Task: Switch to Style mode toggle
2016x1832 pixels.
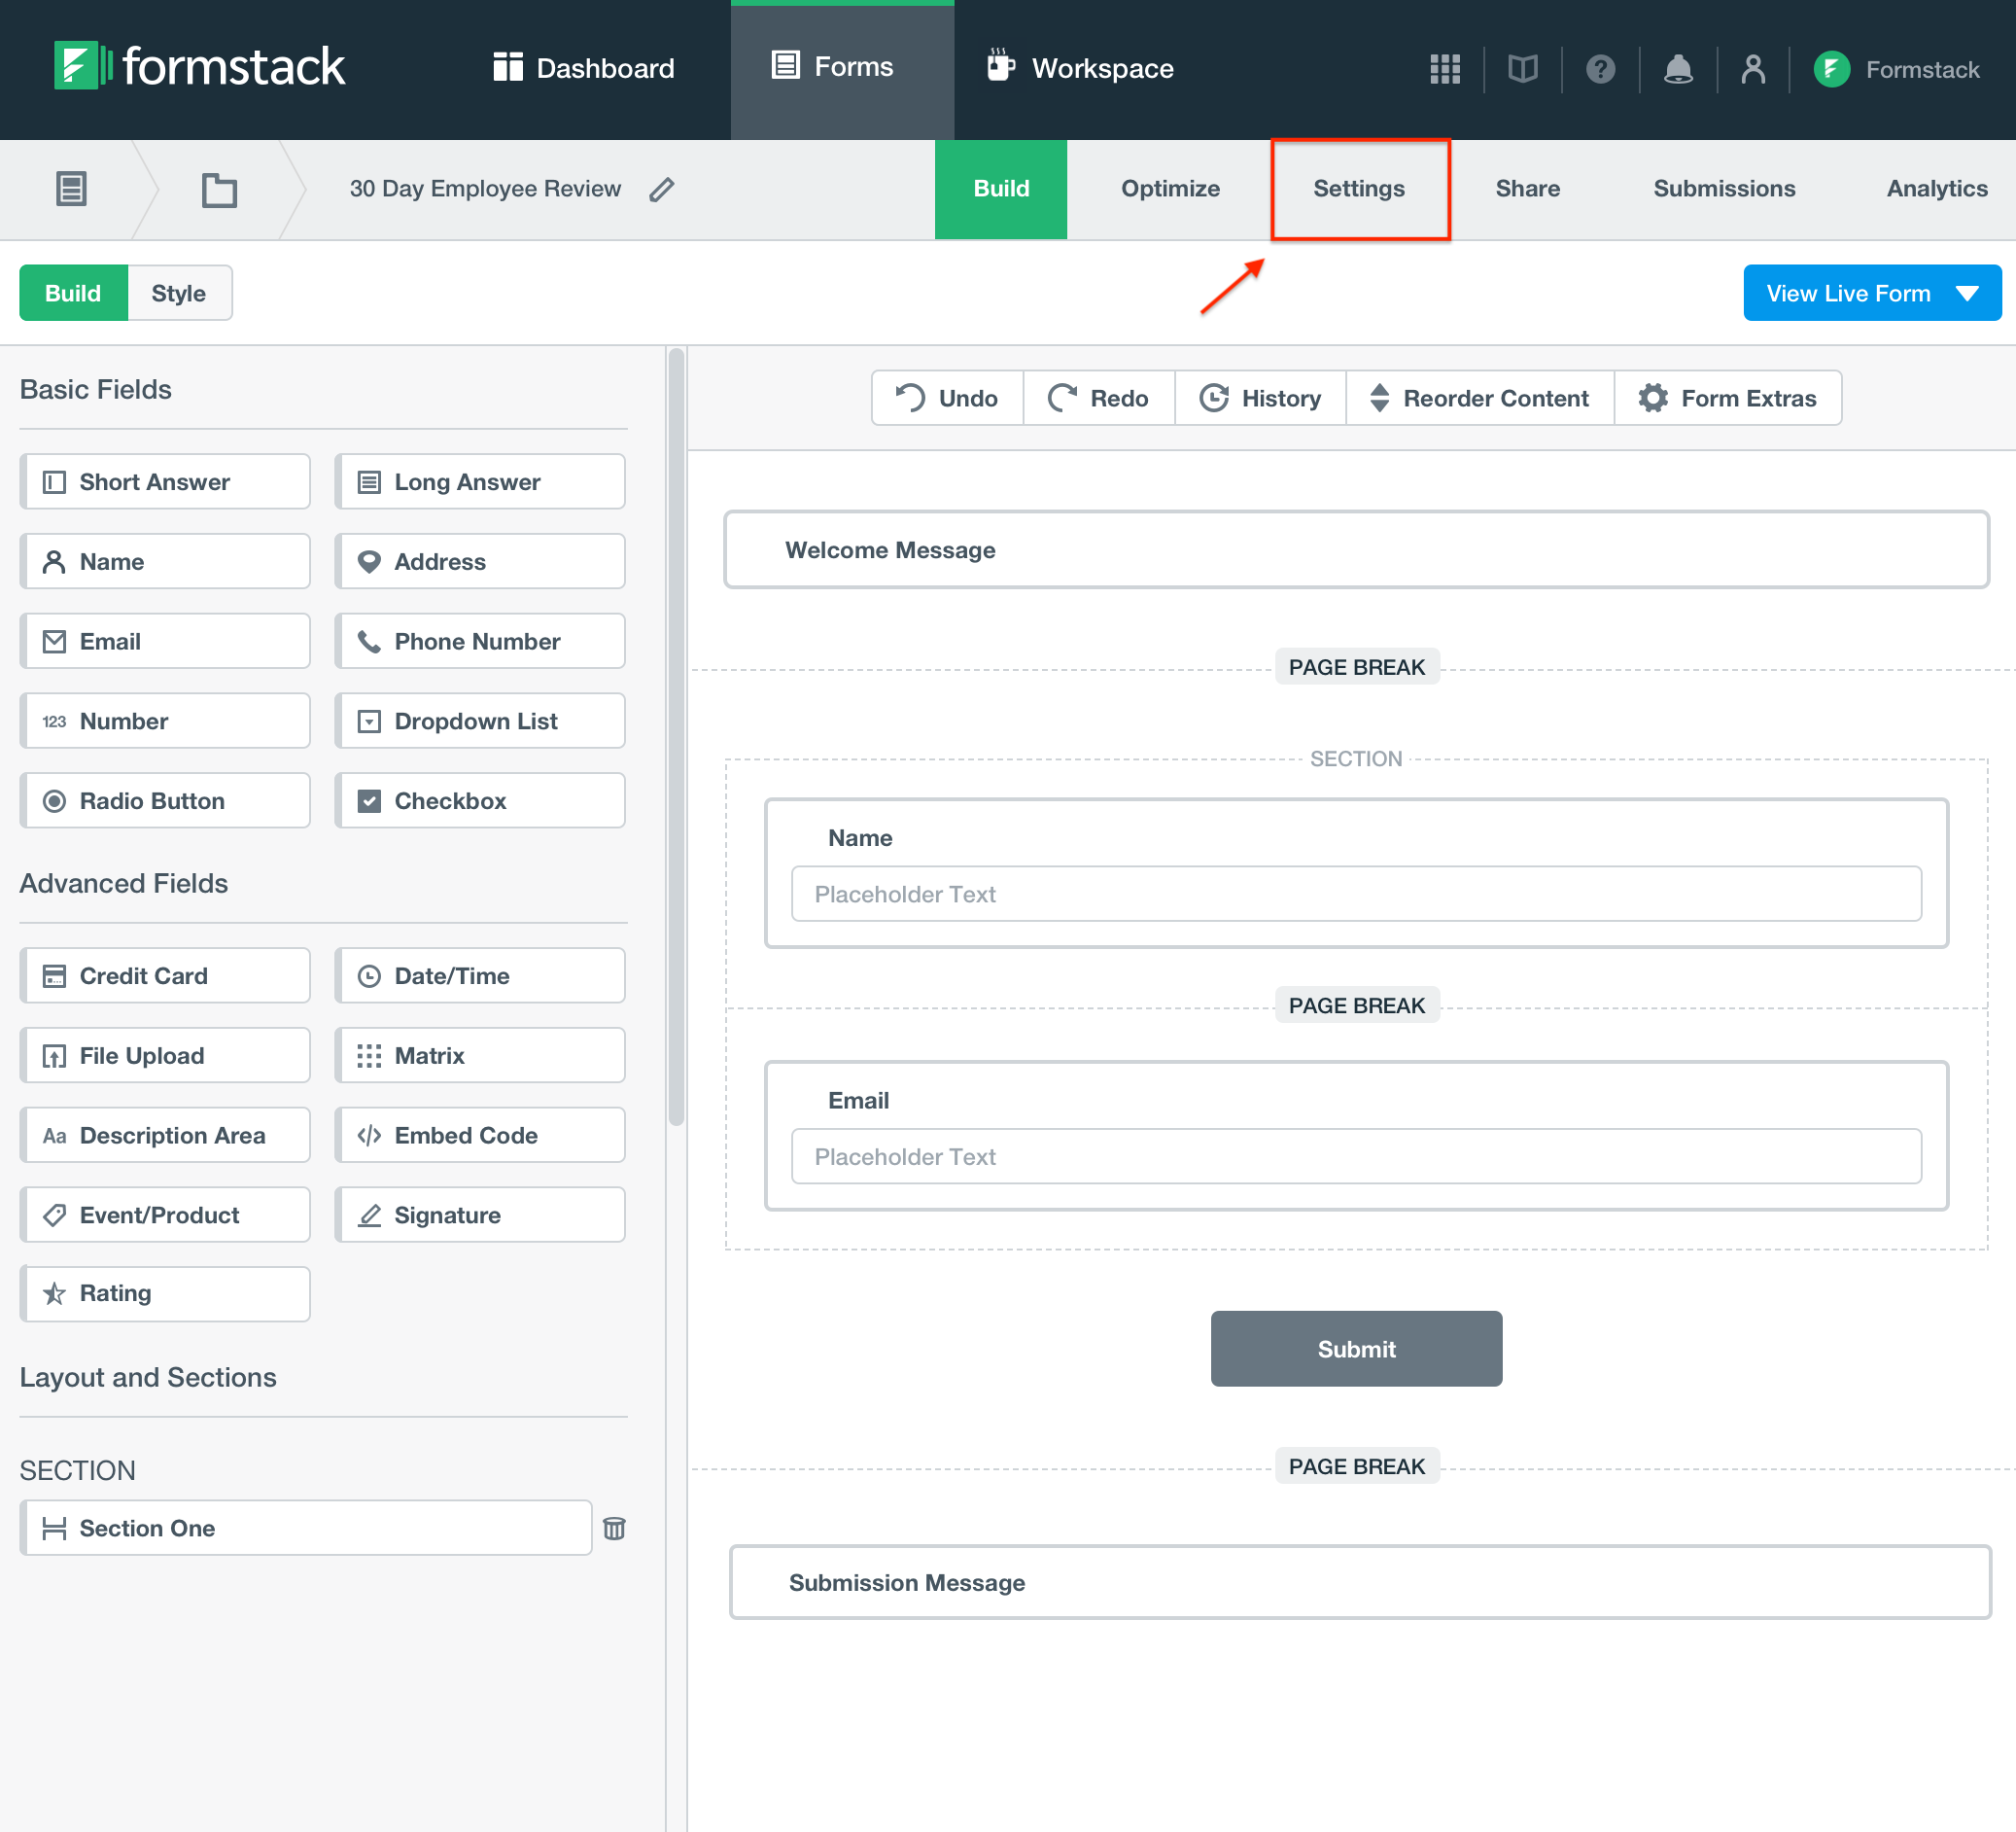Action: pos(179,293)
